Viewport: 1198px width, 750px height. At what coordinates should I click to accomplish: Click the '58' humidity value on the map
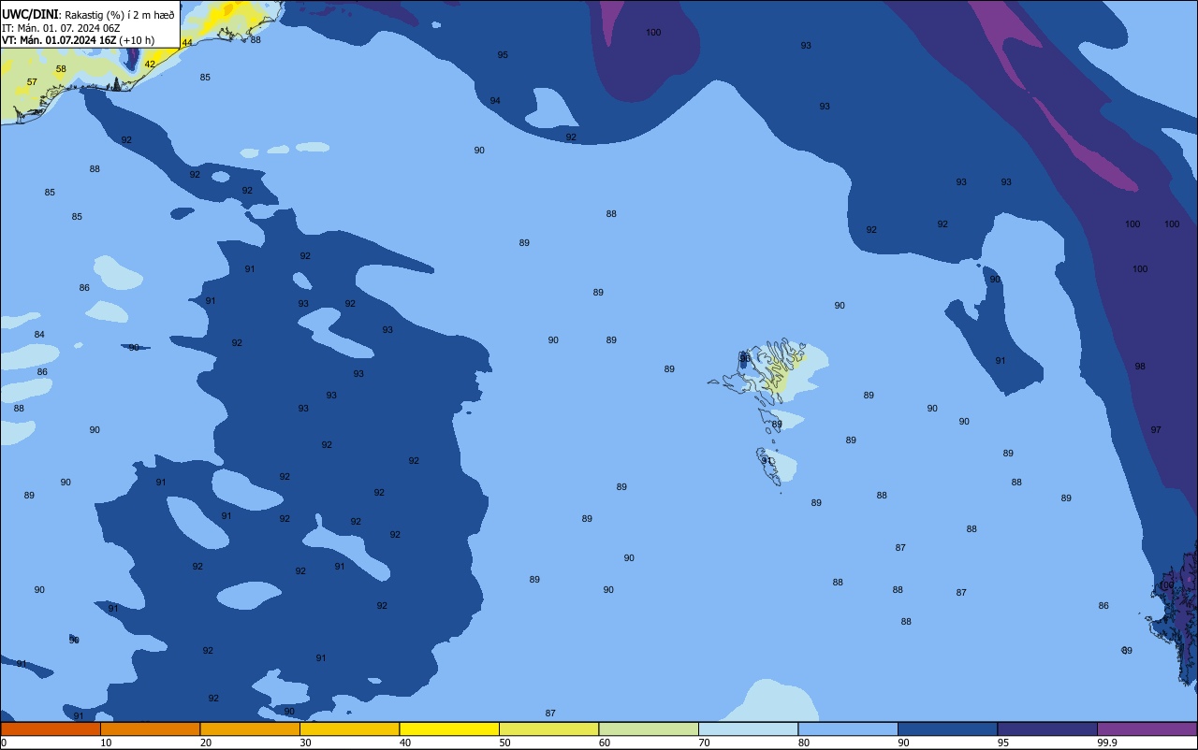[61, 69]
